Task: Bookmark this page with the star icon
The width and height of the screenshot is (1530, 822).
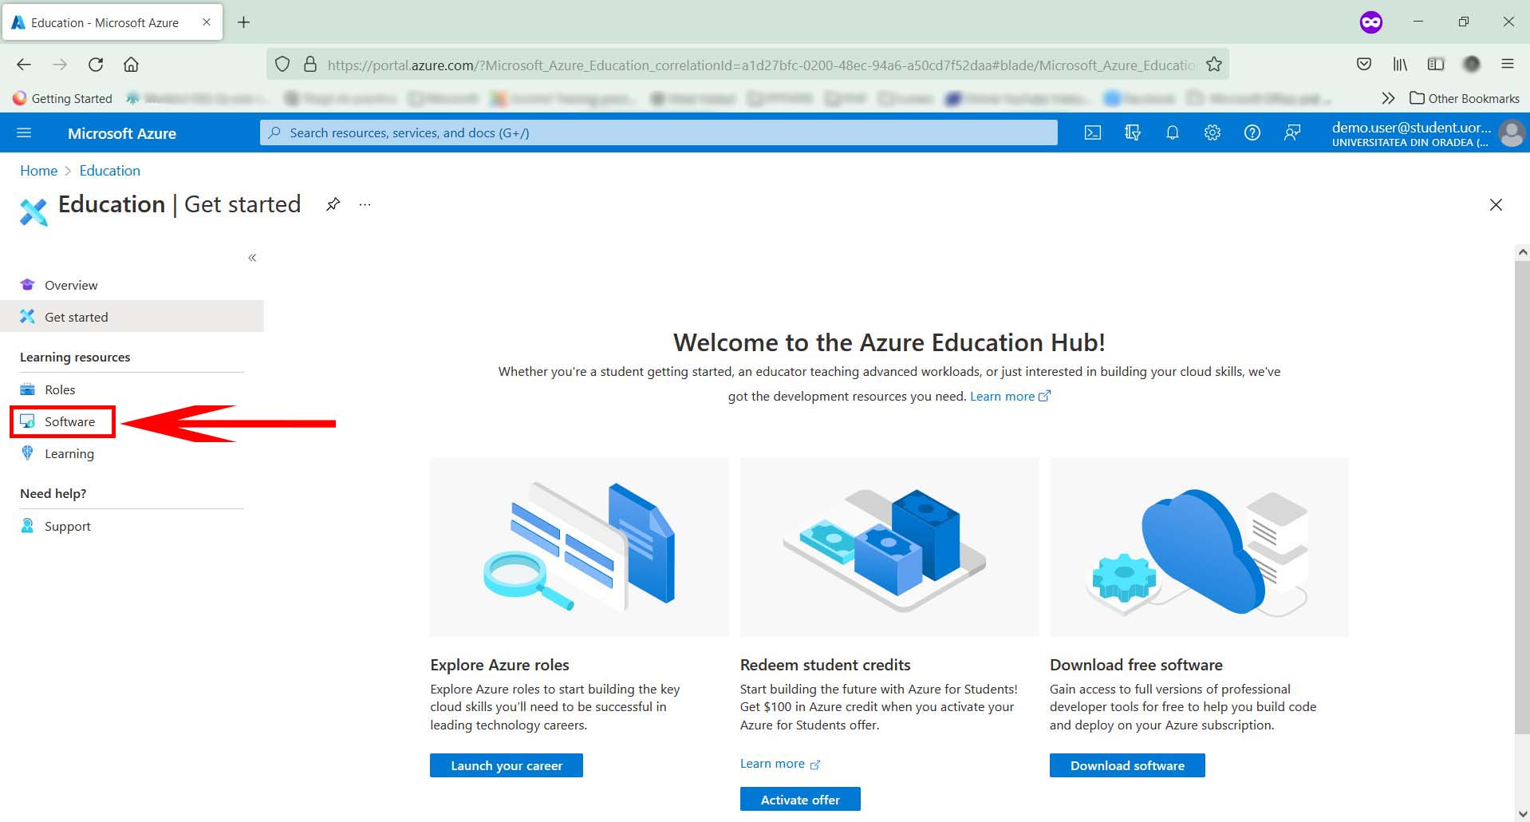Action: (x=1214, y=65)
